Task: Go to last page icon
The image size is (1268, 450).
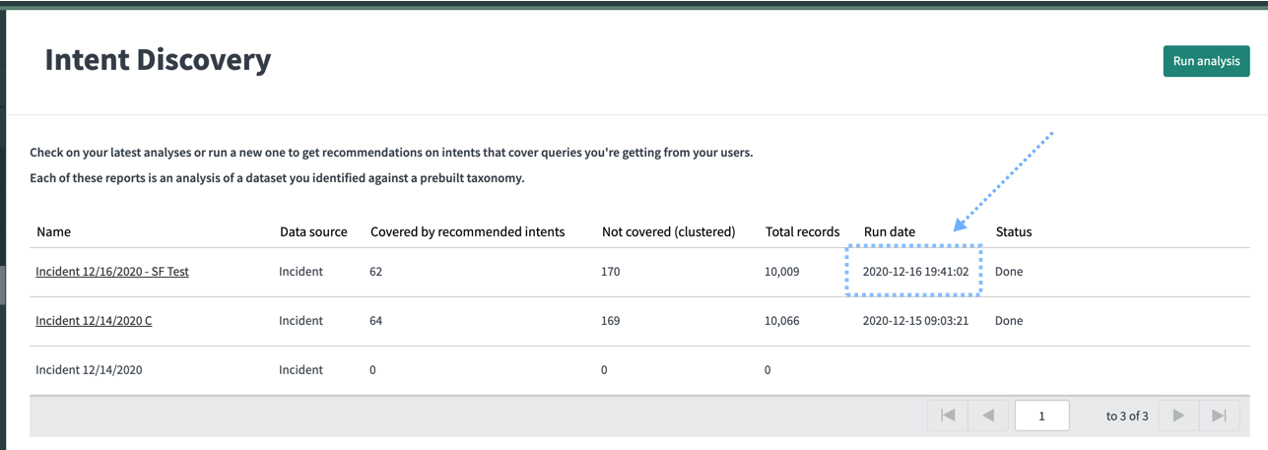Action: 1219,416
